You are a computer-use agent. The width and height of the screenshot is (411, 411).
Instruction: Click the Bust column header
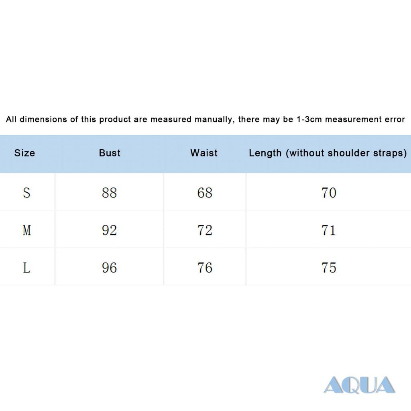pos(110,153)
